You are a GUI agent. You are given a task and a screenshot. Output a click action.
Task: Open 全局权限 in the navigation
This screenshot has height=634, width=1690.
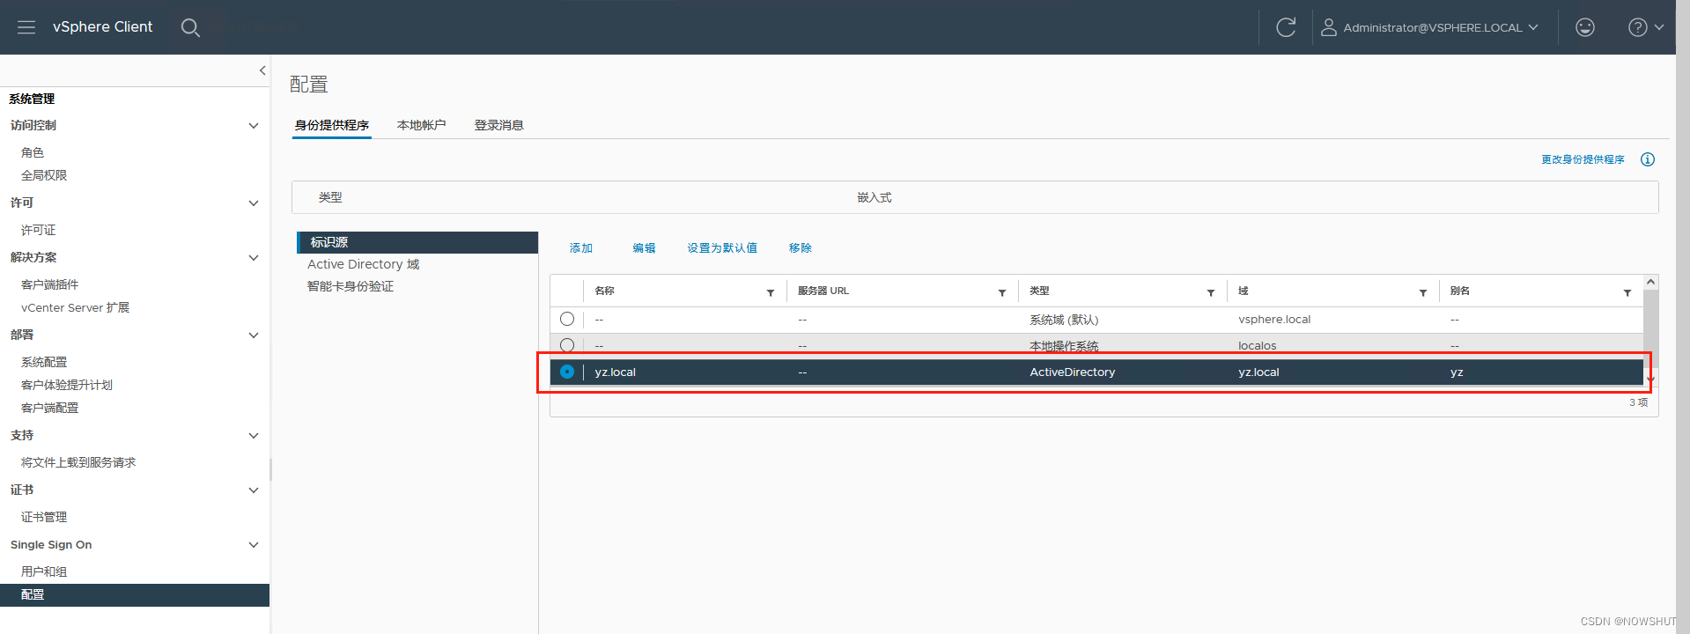[x=44, y=175]
